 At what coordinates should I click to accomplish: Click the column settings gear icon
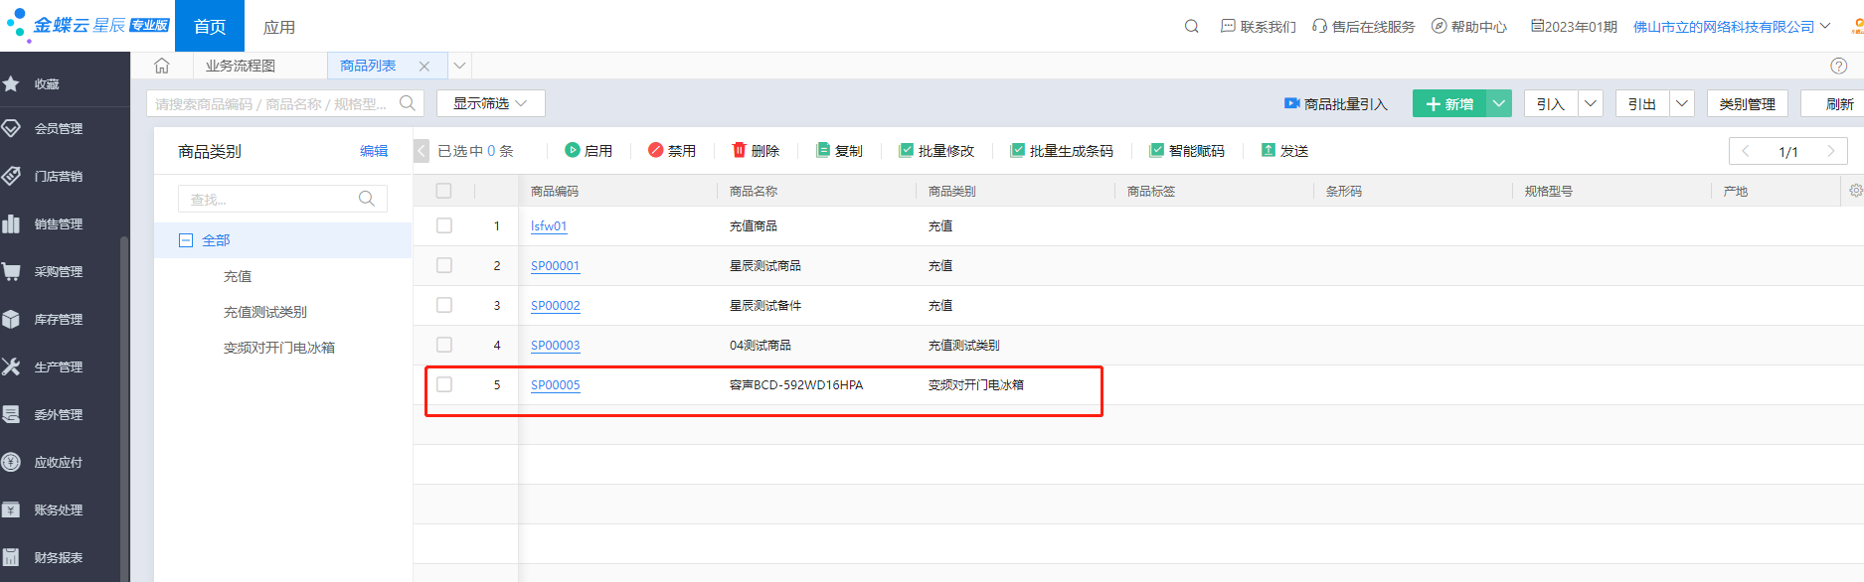coord(1855,191)
